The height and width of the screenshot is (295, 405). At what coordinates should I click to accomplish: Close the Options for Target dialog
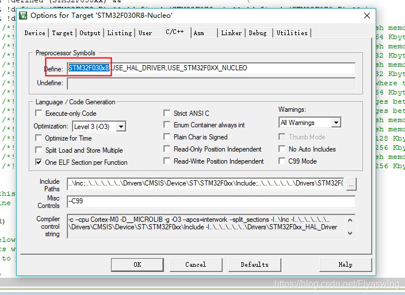[x=367, y=16]
